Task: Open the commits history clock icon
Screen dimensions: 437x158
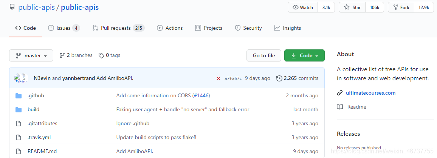Action: click(x=279, y=78)
